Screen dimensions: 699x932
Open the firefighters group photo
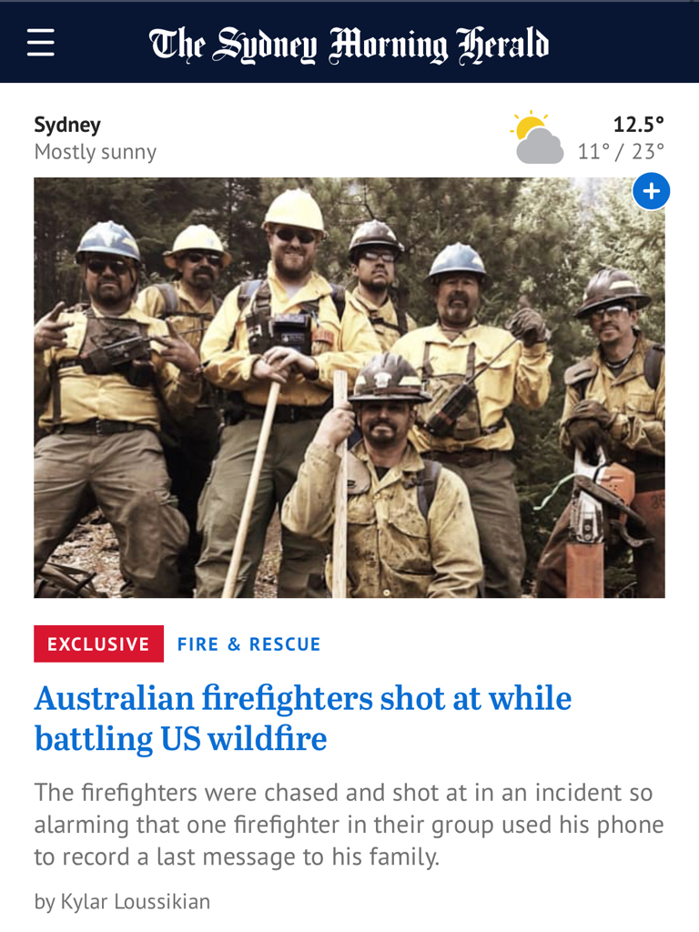(349, 388)
